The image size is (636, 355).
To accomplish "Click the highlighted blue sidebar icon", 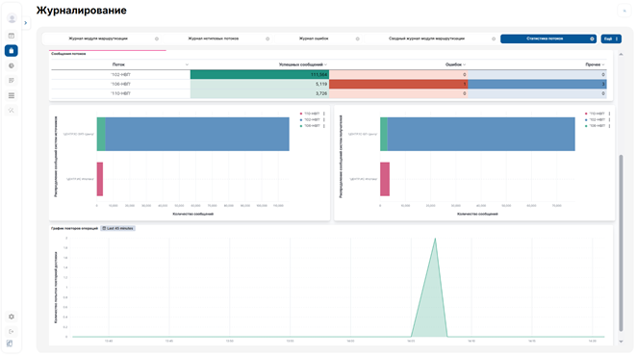I will 12,51.
